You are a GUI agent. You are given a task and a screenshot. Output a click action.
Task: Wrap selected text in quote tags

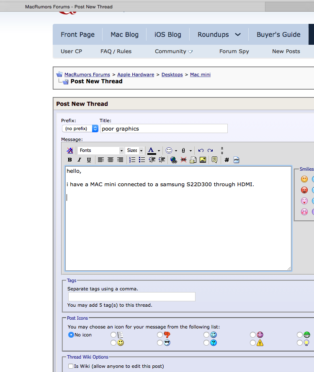(x=214, y=160)
